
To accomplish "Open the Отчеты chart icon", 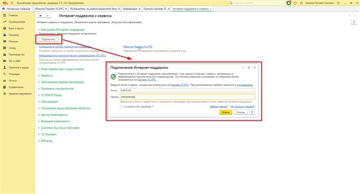I will click(x=5, y=81).
